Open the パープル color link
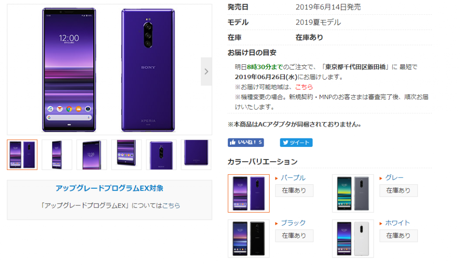 point(293,177)
